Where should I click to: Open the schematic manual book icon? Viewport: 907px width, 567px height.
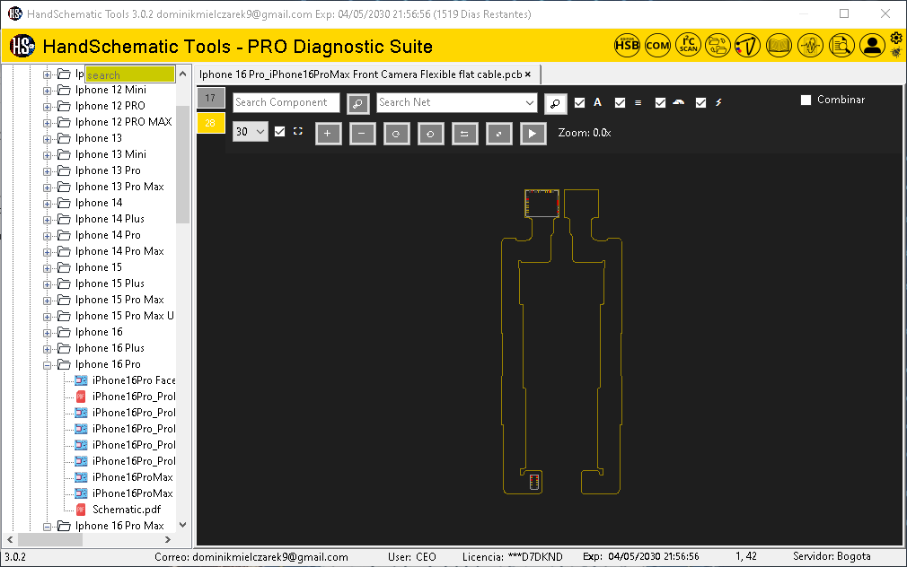[x=778, y=45]
